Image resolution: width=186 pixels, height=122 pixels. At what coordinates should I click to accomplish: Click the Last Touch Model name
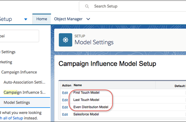(86, 100)
